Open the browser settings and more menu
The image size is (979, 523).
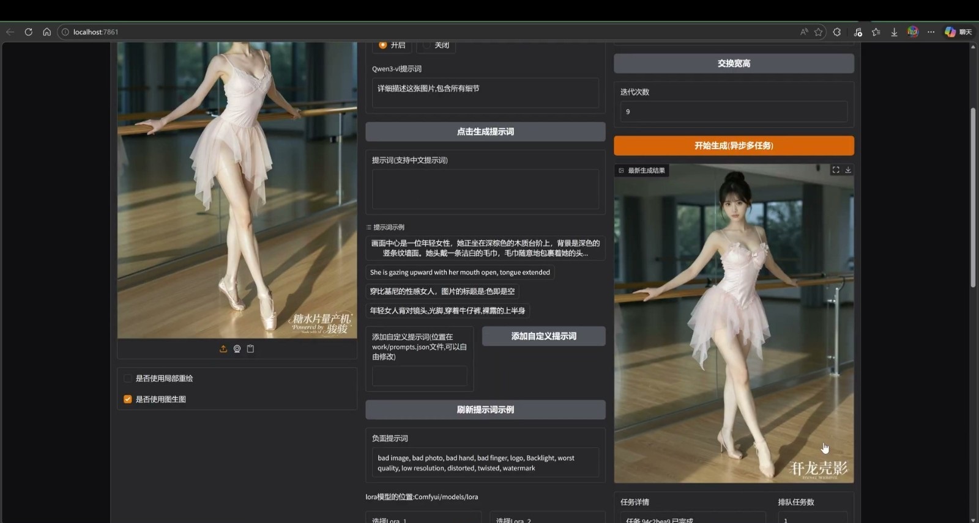point(931,32)
